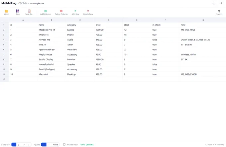Click the download icon in the title bar
The width and height of the screenshot is (226, 147).
[x=214, y=3]
